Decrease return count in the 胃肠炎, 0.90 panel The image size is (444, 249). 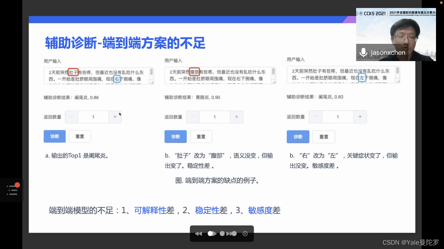click(x=193, y=117)
